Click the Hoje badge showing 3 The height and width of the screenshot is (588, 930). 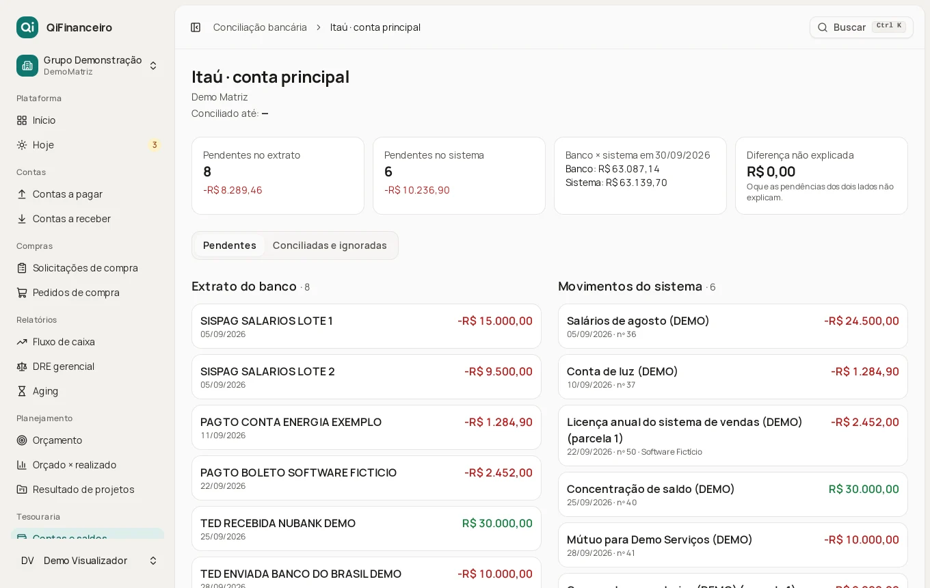coord(155,145)
